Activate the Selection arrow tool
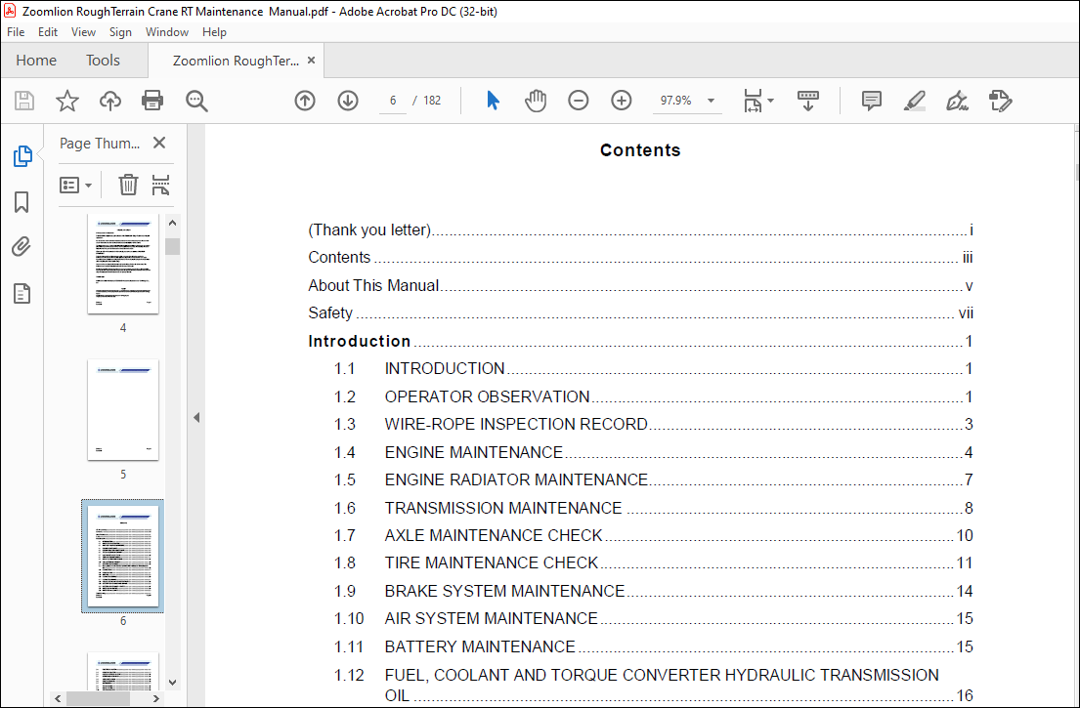Image resolution: width=1080 pixels, height=708 pixels. point(494,101)
